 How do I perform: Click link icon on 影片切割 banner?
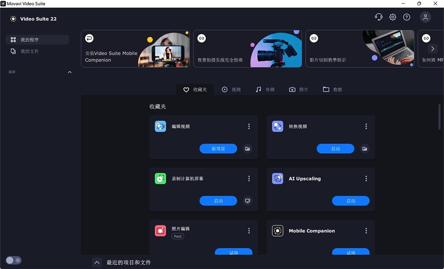pyautogui.click(x=314, y=38)
